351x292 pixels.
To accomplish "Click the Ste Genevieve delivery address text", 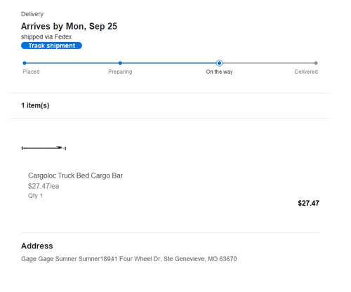I will click(129, 259).
